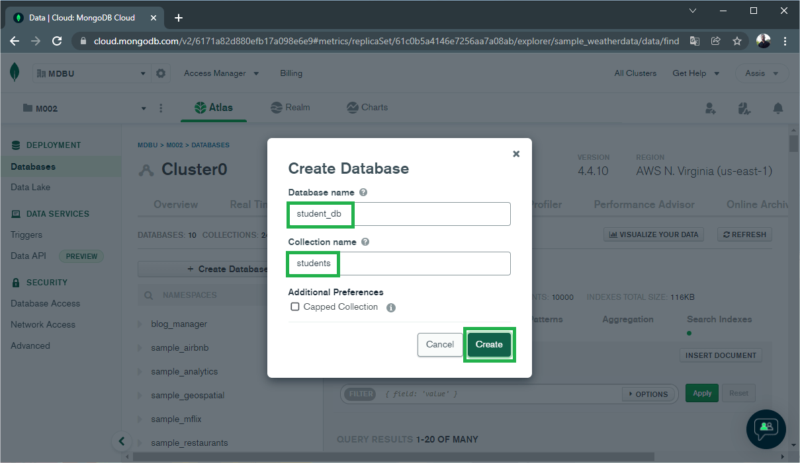The width and height of the screenshot is (800, 463).
Task: Open Get Help dropdown
Action: 695,73
